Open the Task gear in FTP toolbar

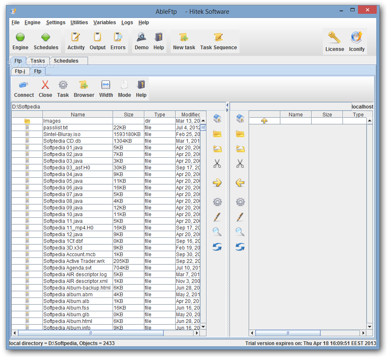tap(63, 85)
